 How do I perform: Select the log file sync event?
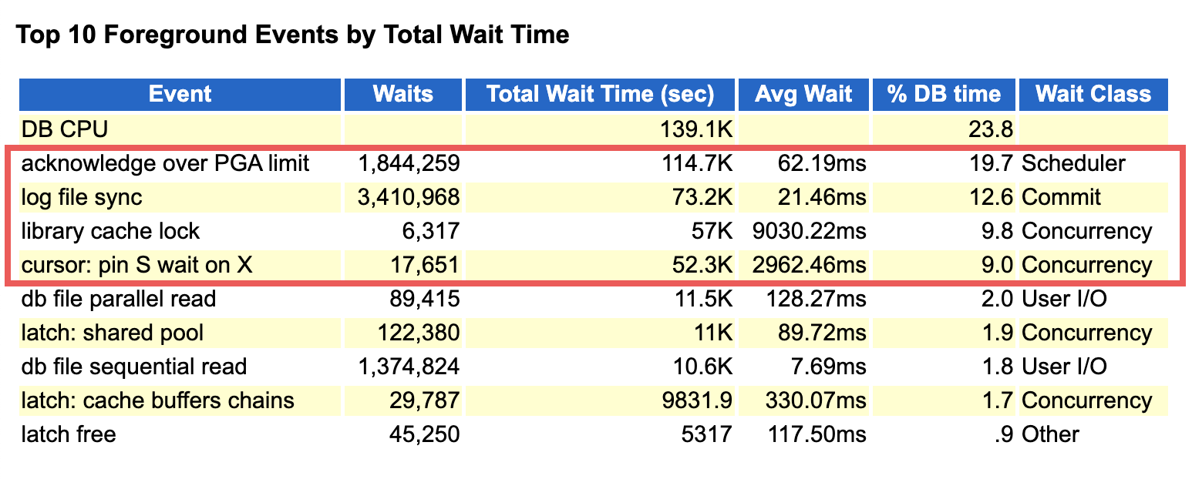tap(82, 197)
